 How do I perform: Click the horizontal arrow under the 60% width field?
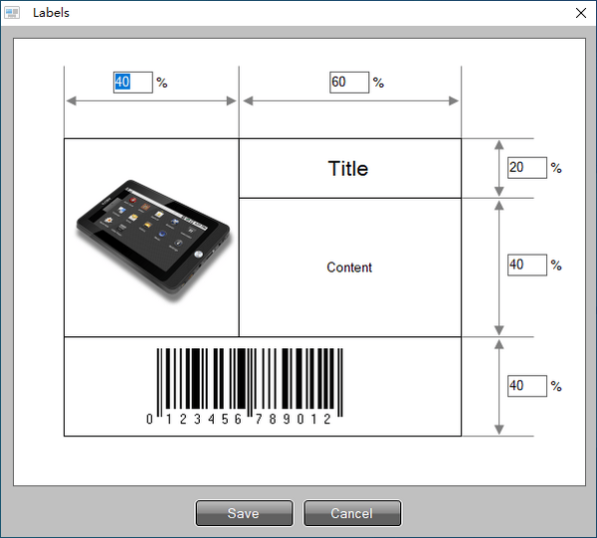pos(350,101)
